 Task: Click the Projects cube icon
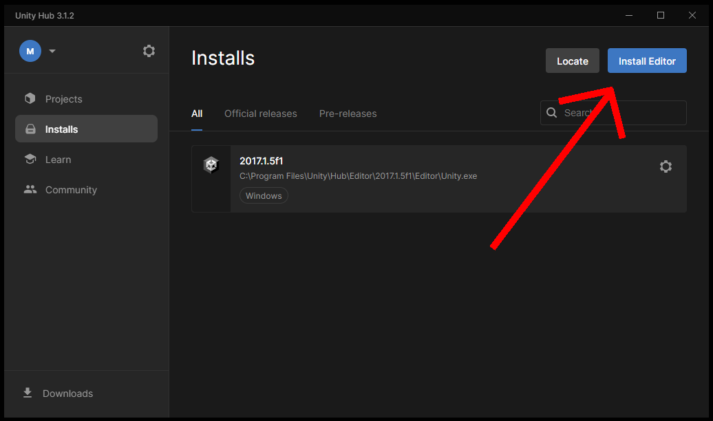pos(30,98)
